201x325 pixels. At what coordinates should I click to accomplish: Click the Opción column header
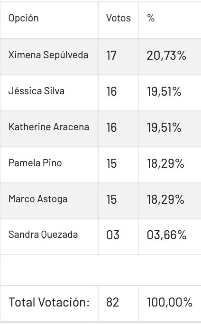click(x=49, y=20)
